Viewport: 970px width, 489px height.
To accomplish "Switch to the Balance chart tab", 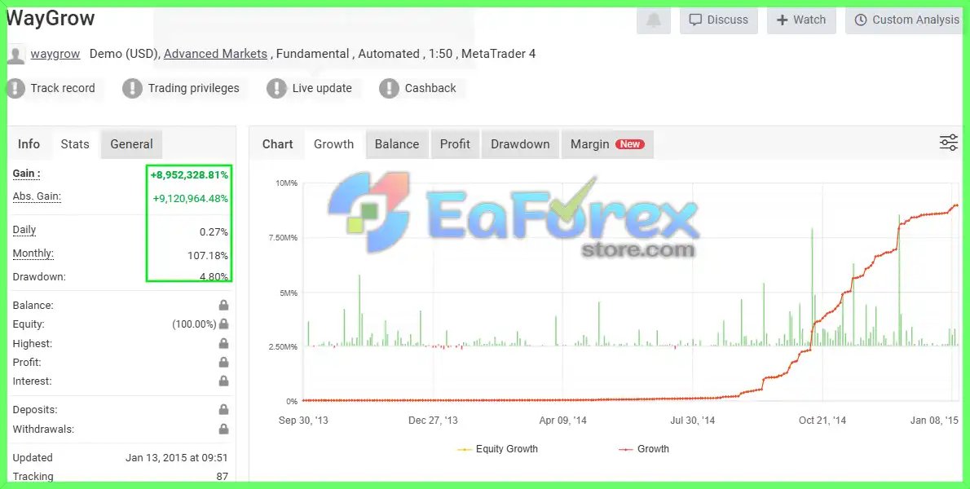I will (x=396, y=144).
